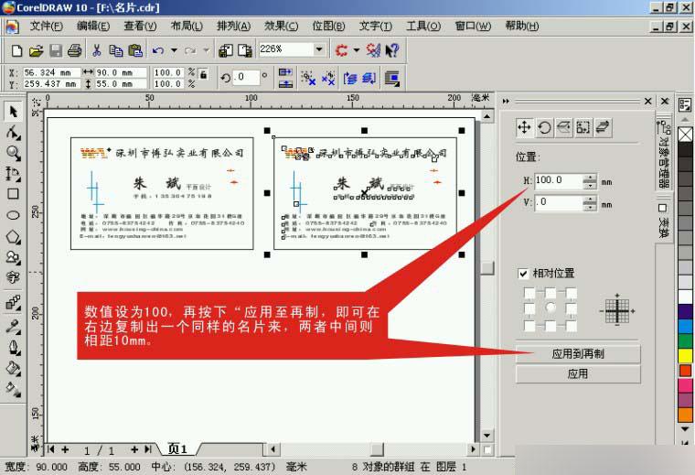This screenshot has height=475, width=695.
Task: Select the Ellipse tool
Action: click(14, 215)
